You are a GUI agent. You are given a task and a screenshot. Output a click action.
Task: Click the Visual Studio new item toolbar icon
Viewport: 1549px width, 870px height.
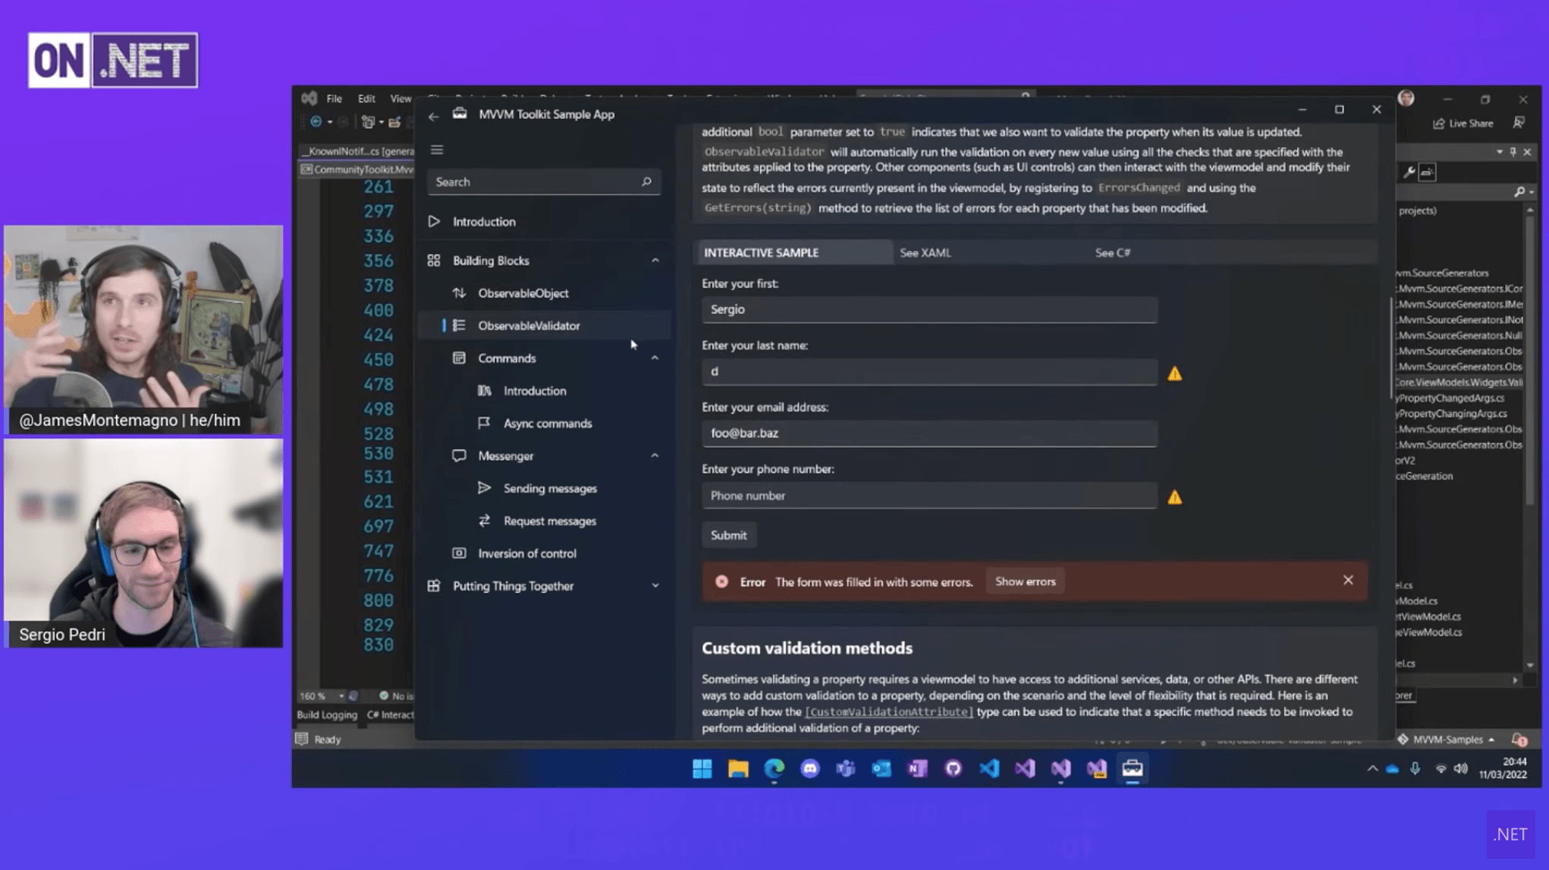(x=368, y=122)
